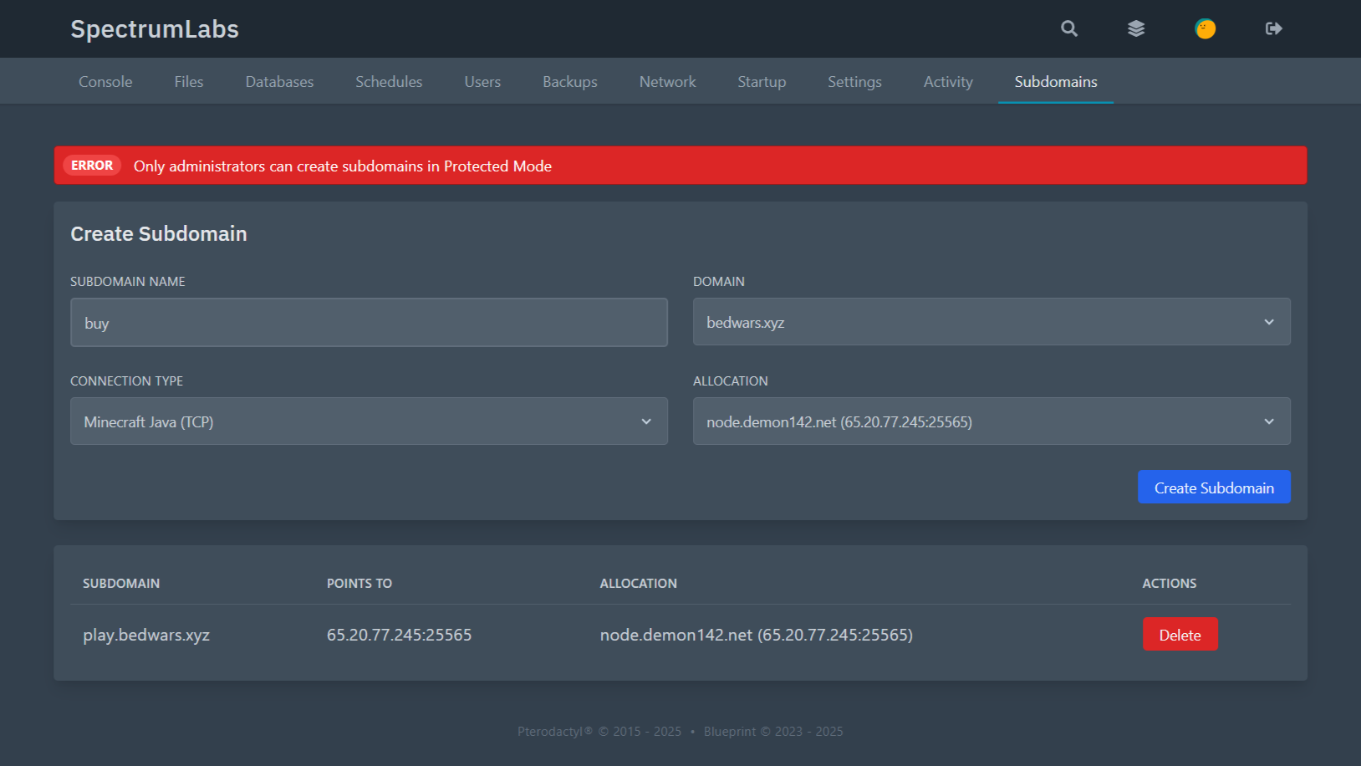Image resolution: width=1361 pixels, height=766 pixels.
Task: Click the SpectrumLabs logo title
Action: point(155,29)
